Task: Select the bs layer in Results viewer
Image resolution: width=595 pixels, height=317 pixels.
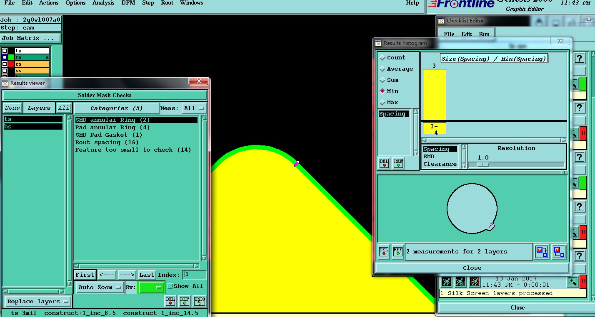Action: 33,127
